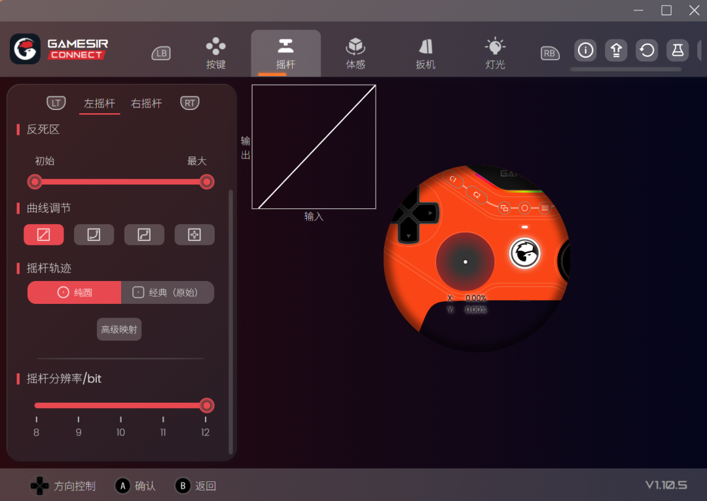Select the linear curve preset icon
Image resolution: width=707 pixels, height=501 pixels.
pos(44,234)
